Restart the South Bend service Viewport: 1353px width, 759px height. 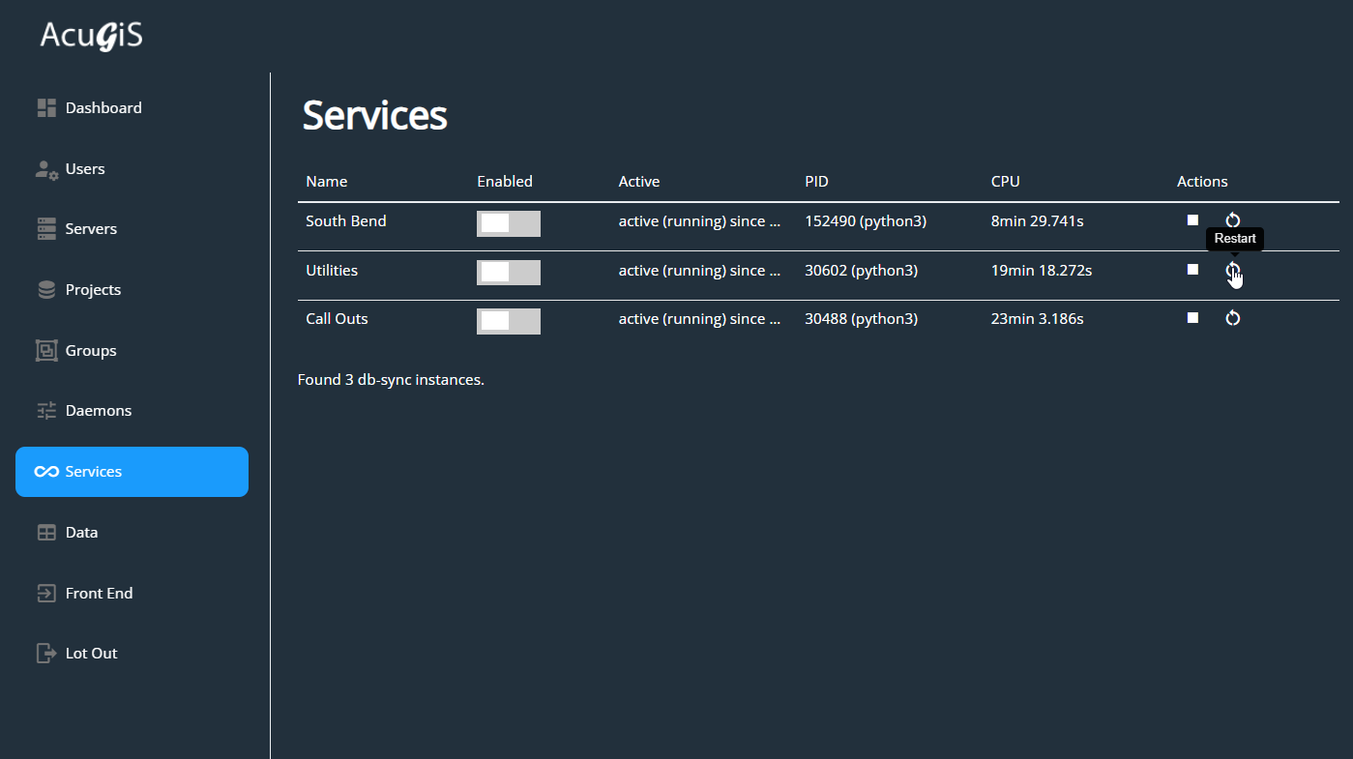pos(1232,220)
